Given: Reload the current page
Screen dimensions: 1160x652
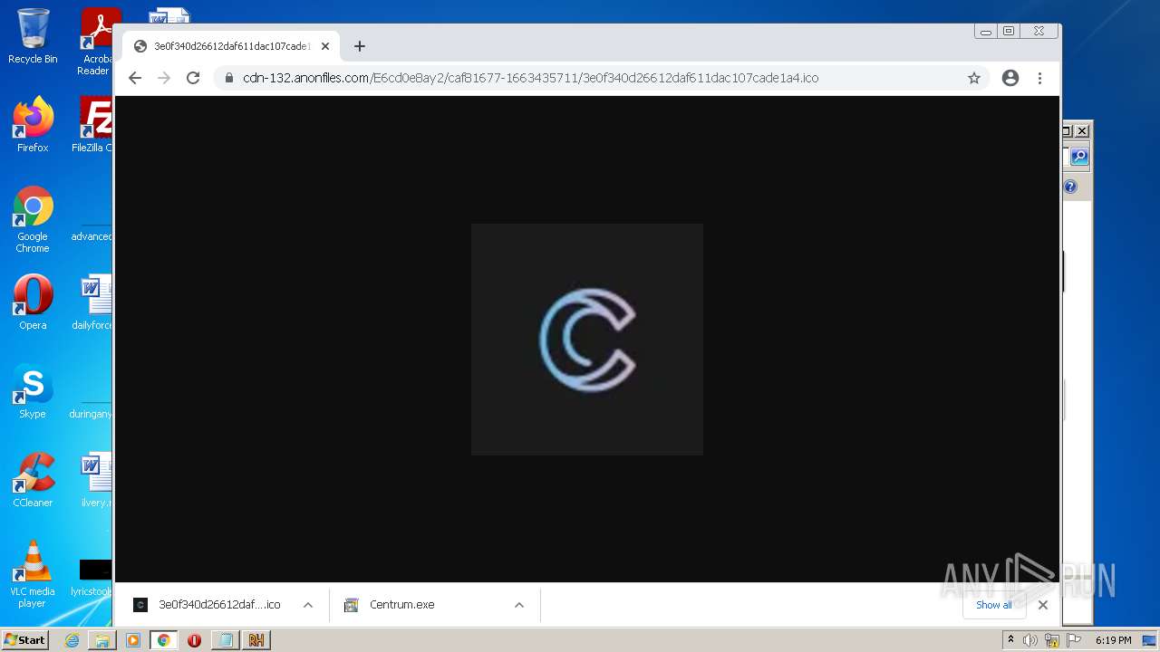Looking at the screenshot, I should point(193,78).
